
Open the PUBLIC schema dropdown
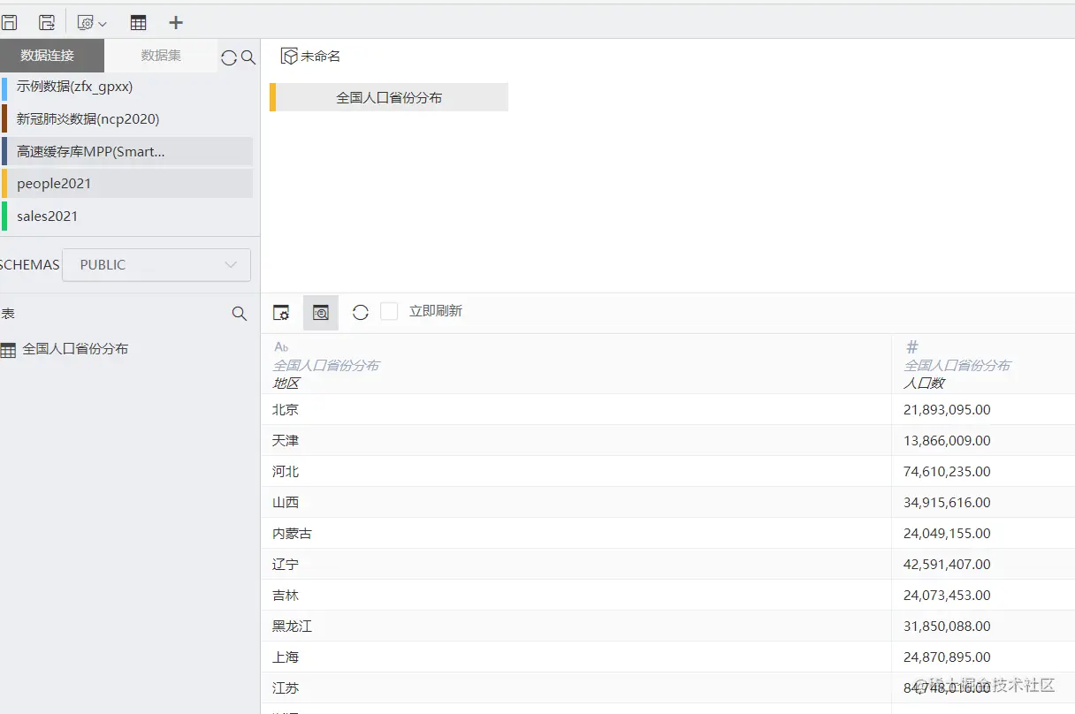tap(156, 264)
